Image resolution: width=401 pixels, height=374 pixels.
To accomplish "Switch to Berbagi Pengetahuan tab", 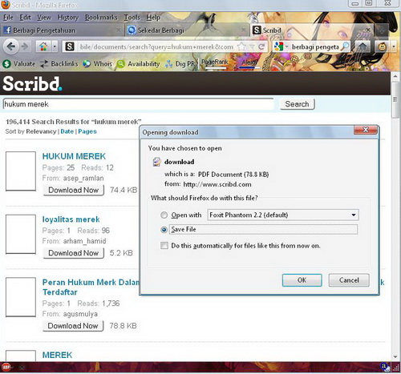I will click(62, 30).
